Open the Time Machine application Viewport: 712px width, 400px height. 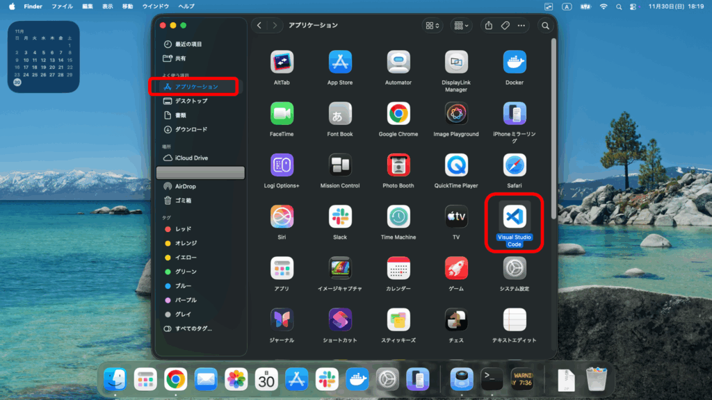(398, 217)
